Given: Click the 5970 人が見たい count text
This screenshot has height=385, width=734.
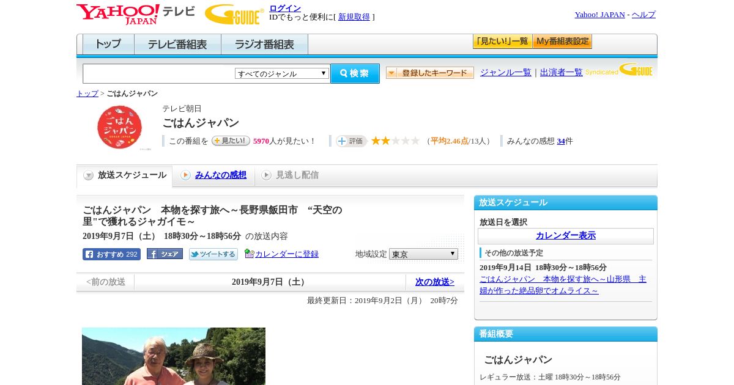Looking at the screenshot, I should pyautogui.click(x=284, y=141).
